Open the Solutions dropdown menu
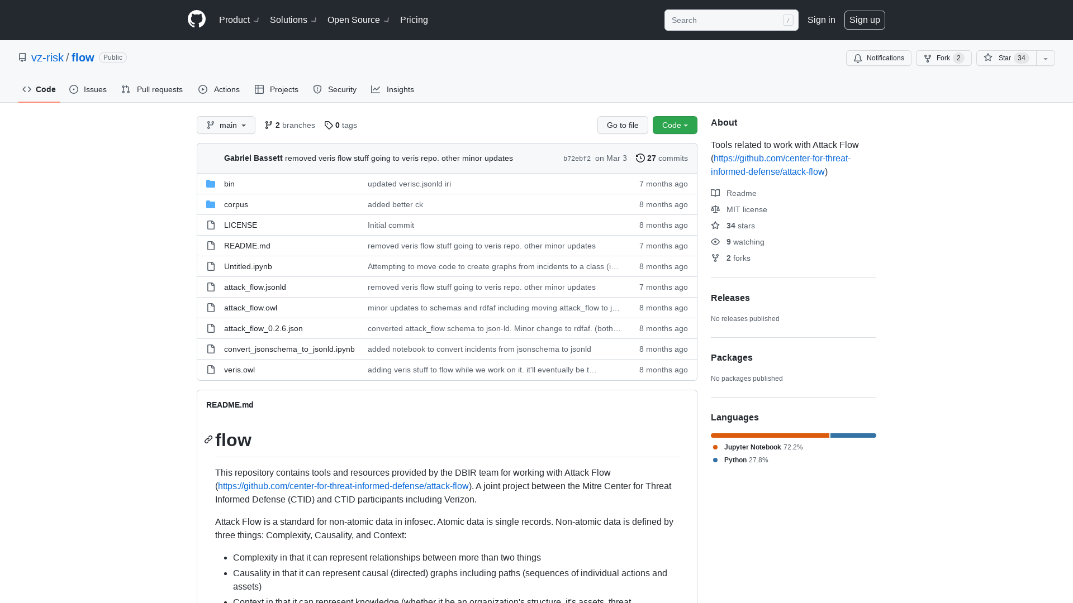This screenshot has width=1073, height=603. point(293,20)
